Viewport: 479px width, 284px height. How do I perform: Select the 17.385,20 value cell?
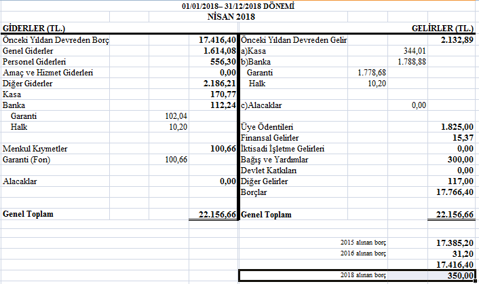tap(455, 243)
